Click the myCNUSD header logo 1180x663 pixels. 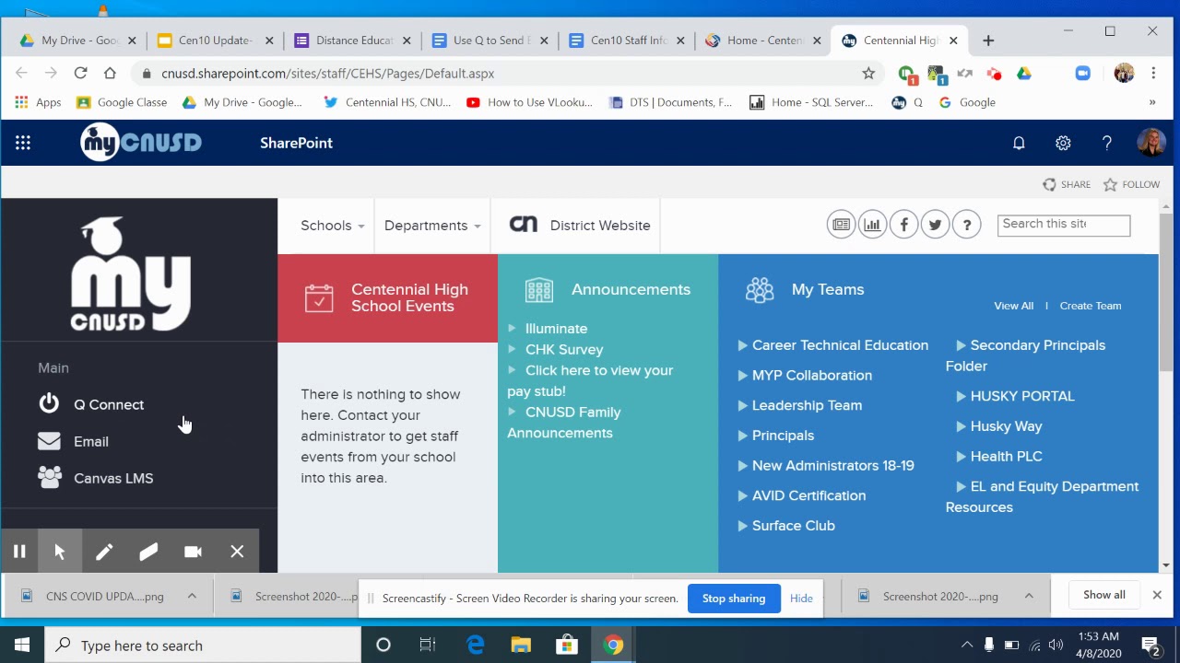pos(141,142)
